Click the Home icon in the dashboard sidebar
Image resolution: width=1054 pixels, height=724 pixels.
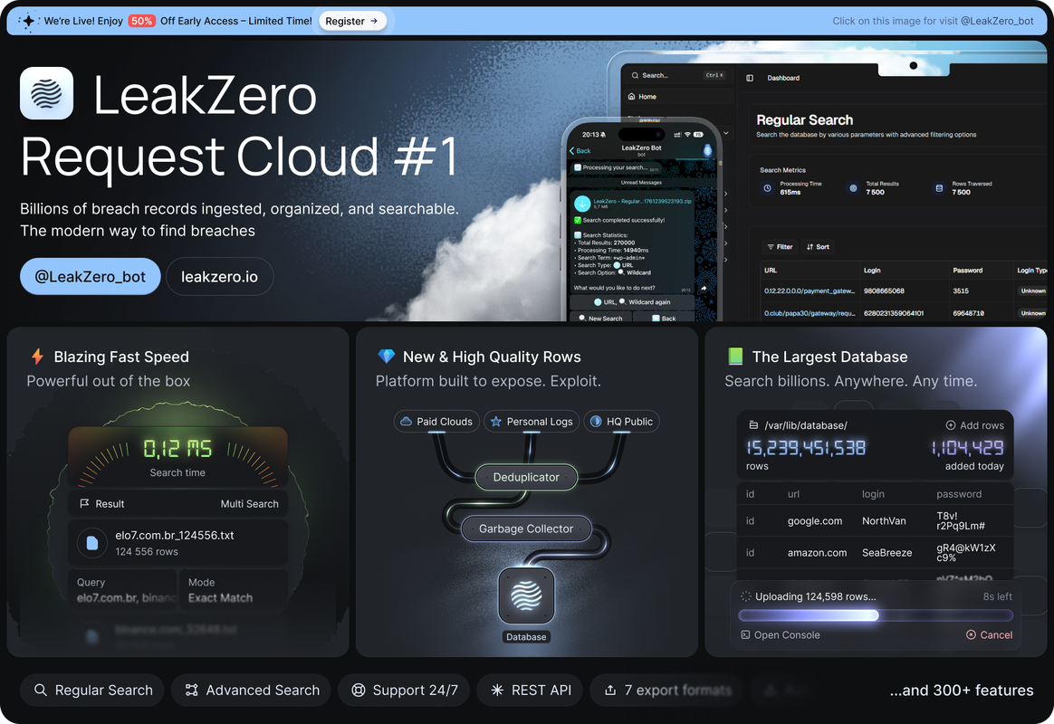click(x=632, y=97)
